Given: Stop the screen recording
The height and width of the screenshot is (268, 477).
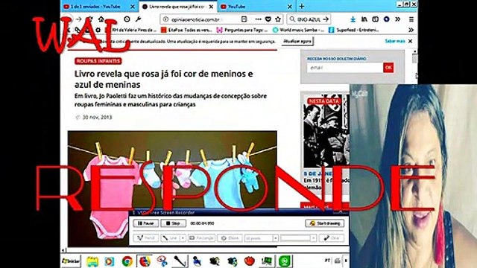Looking at the screenshot, I should pos(173,223).
